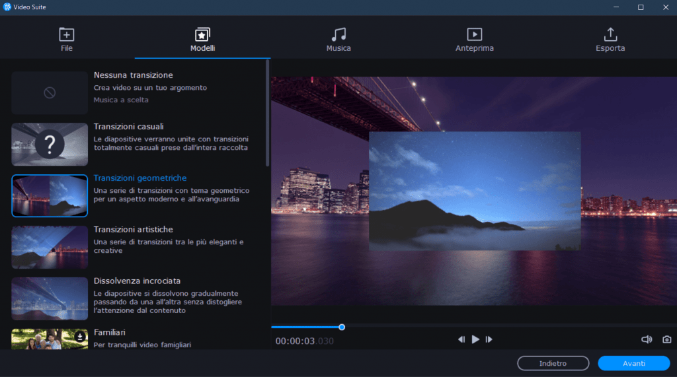677x377 pixels.
Task: Click 'Crea video su un tuo argomento' text
Action: click(150, 88)
